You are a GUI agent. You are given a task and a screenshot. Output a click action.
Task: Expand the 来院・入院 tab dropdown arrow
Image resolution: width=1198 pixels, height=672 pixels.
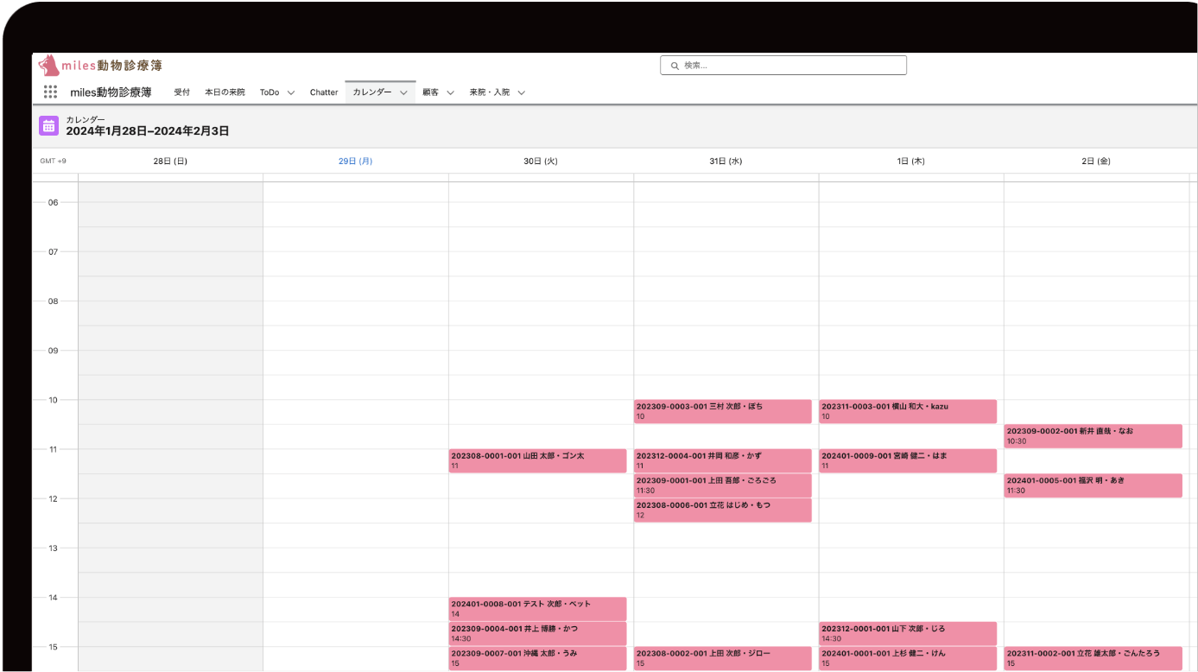(x=522, y=92)
